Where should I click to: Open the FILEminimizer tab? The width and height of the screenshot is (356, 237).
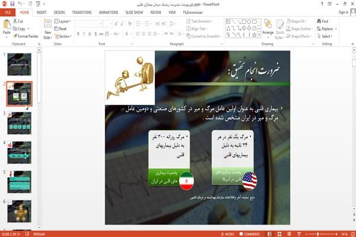click(x=193, y=12)
